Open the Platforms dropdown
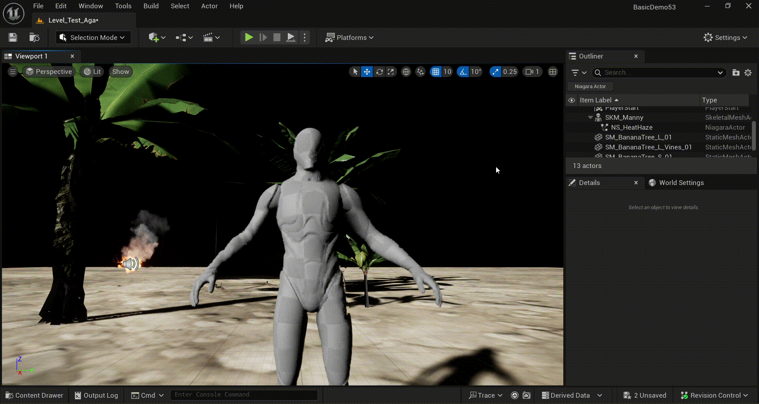 click(349, 37)
